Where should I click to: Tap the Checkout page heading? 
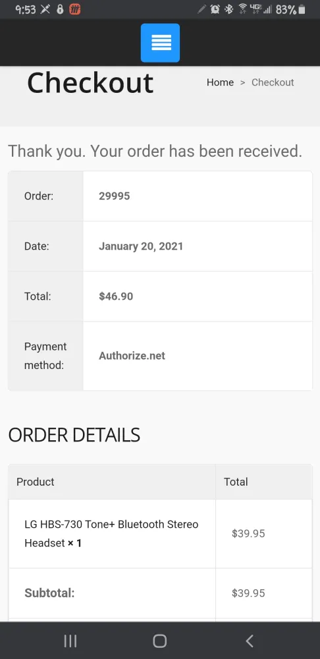click(90, 83)
